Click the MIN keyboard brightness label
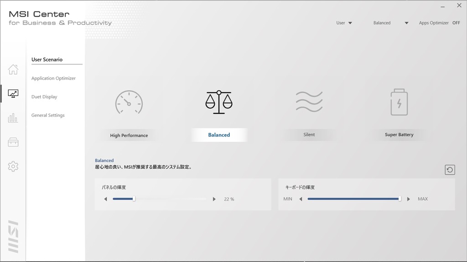The image size is (467, 262). (288, 199)
